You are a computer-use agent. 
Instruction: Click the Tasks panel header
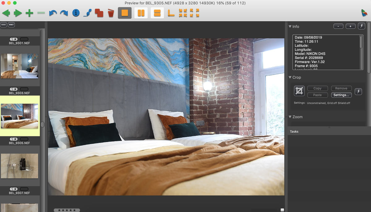(329, 131)
